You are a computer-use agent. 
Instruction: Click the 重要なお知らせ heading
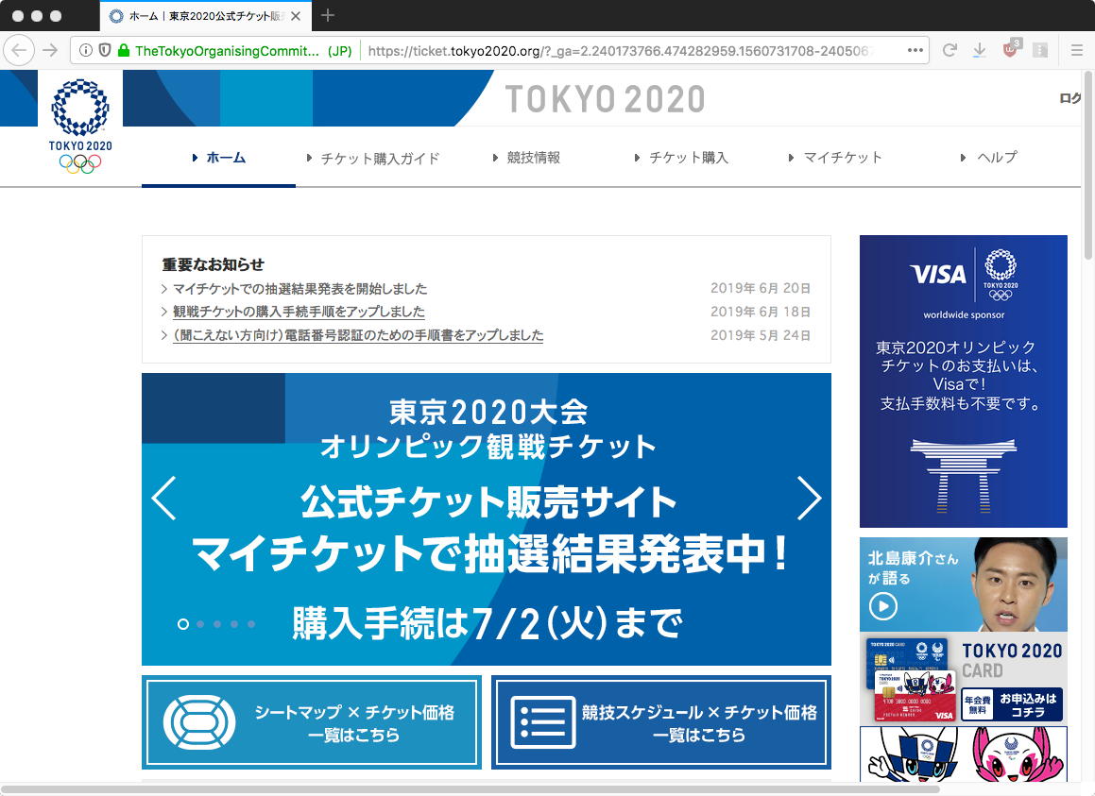pyautogui.click(x=213, y=264)
